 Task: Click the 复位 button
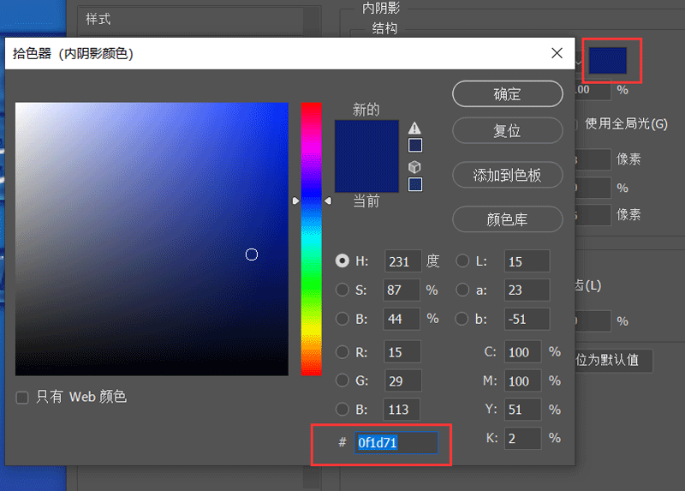coord(507,131)
